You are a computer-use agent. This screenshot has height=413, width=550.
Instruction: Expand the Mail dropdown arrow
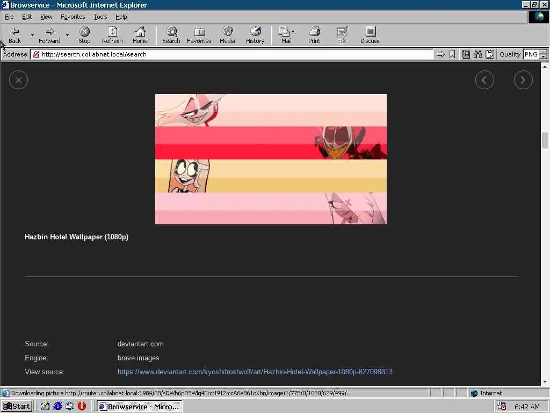(x=293, y=32)
